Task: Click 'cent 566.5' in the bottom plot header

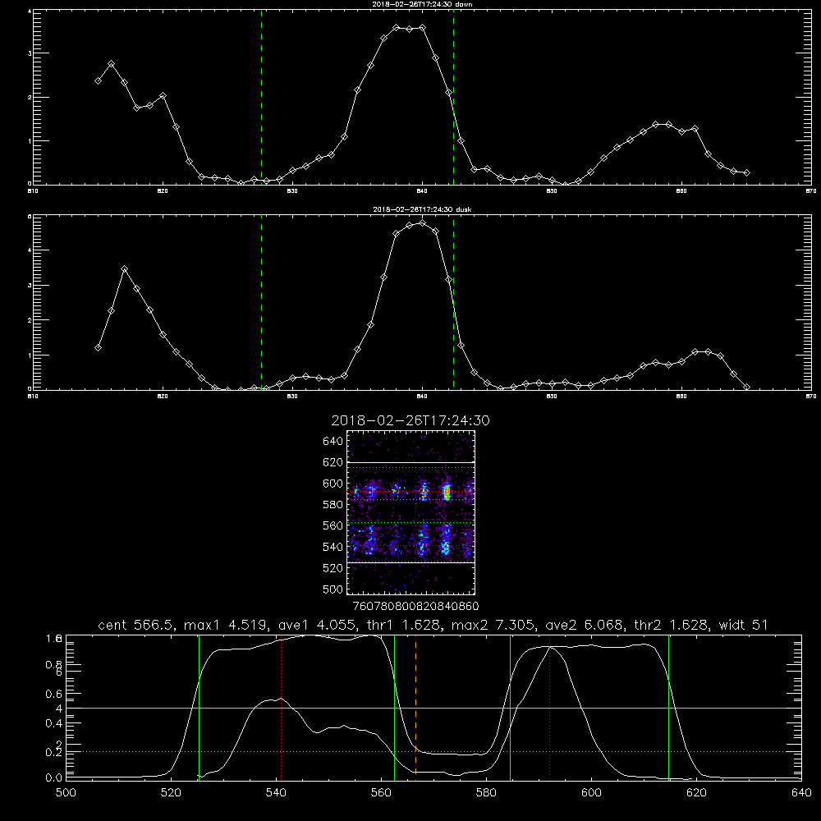Action: tap(135, 625)
